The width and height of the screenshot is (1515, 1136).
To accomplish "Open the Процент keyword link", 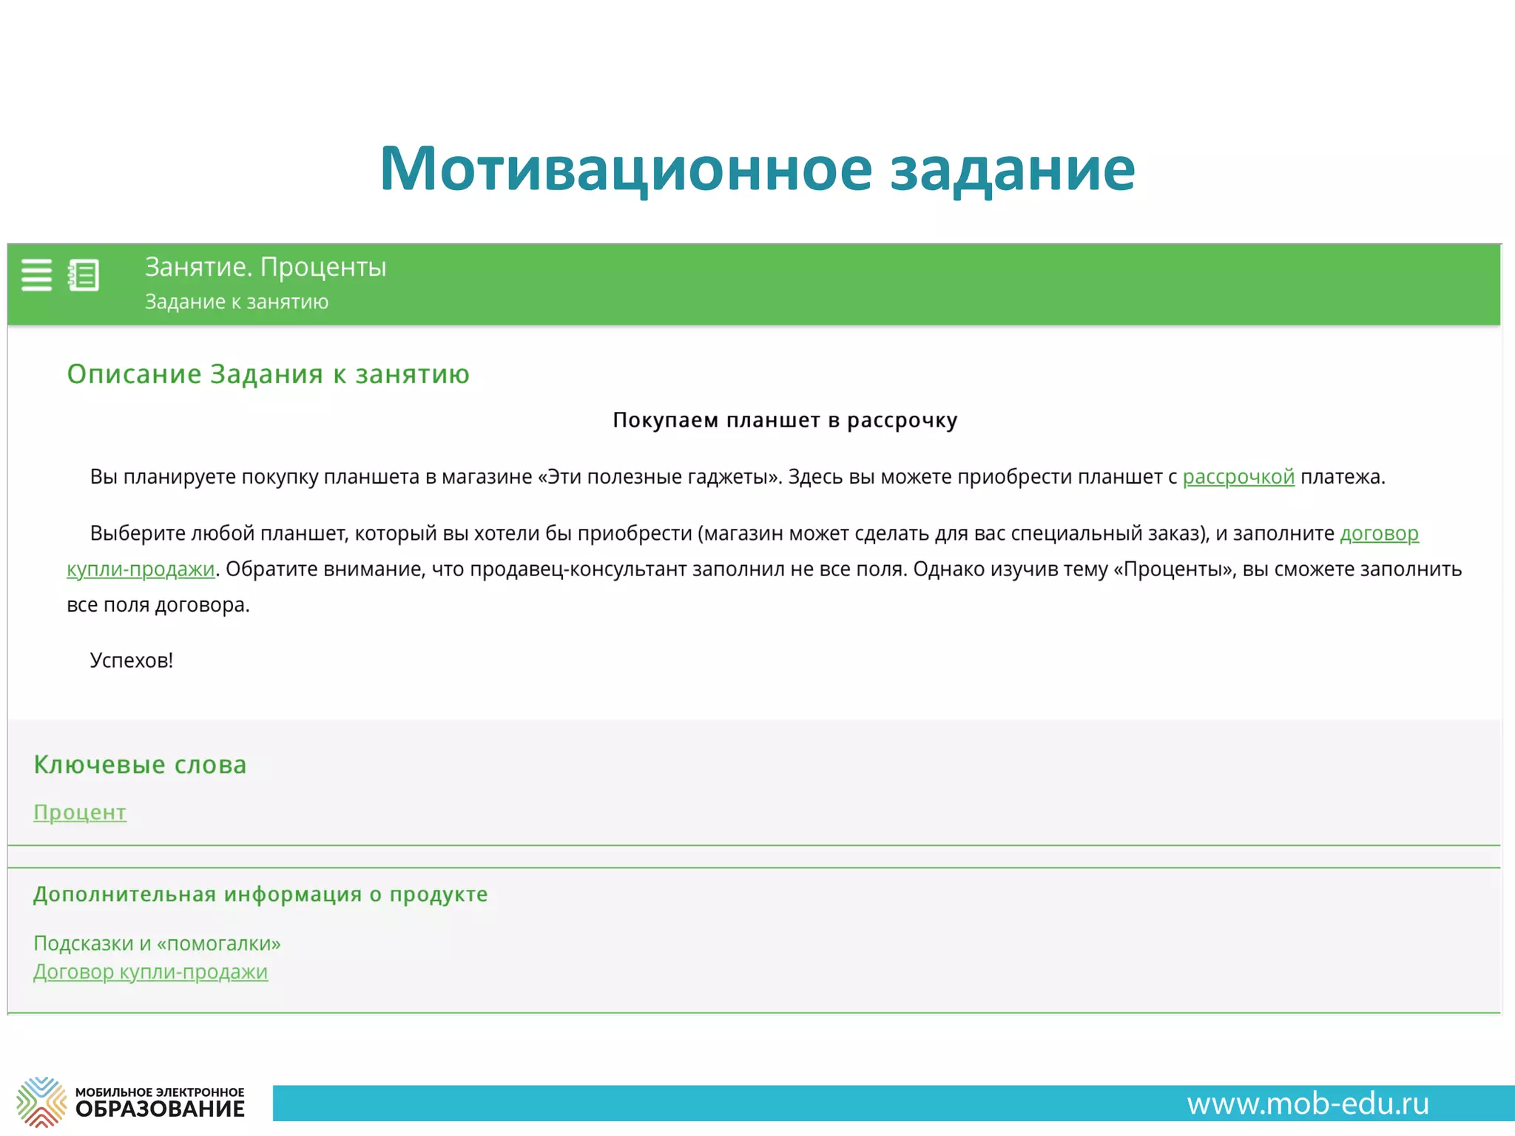I will coord(80,812).
